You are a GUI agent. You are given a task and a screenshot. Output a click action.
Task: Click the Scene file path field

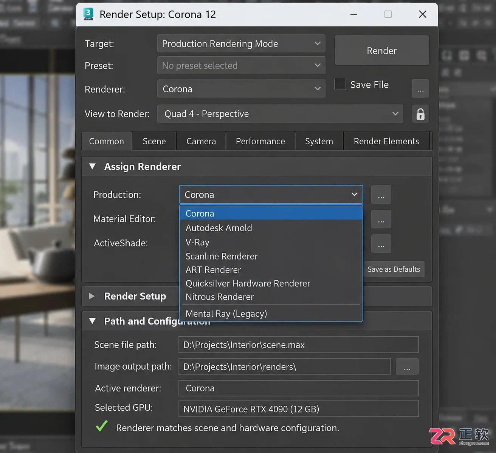tap(299, 345)
